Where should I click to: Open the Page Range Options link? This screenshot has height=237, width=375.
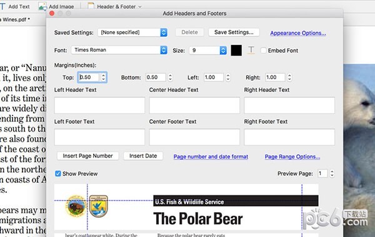(292, 157)
